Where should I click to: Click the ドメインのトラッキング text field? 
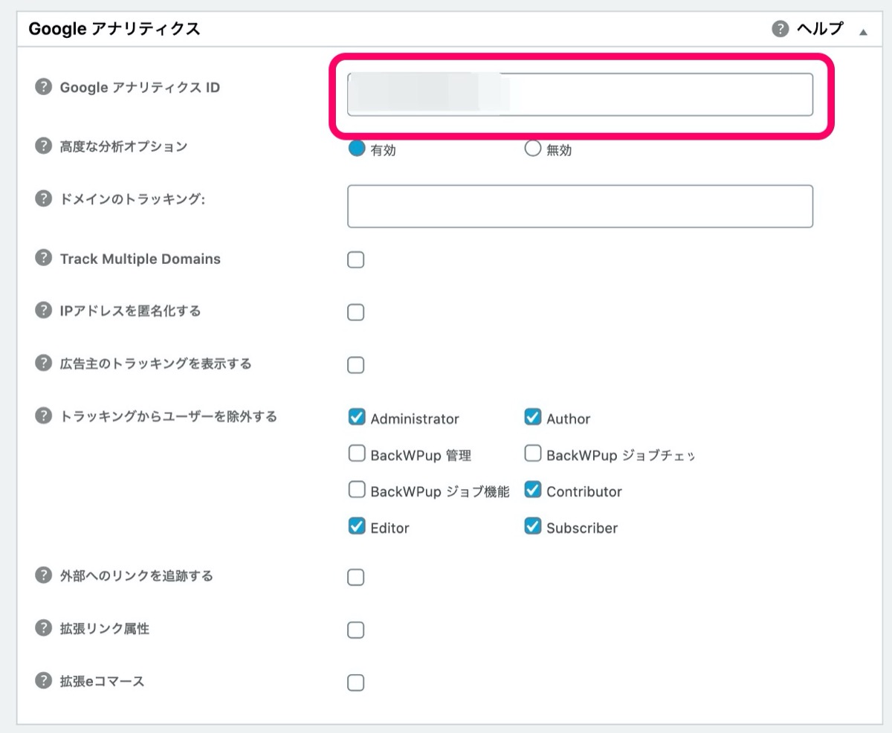pos(580,207)
